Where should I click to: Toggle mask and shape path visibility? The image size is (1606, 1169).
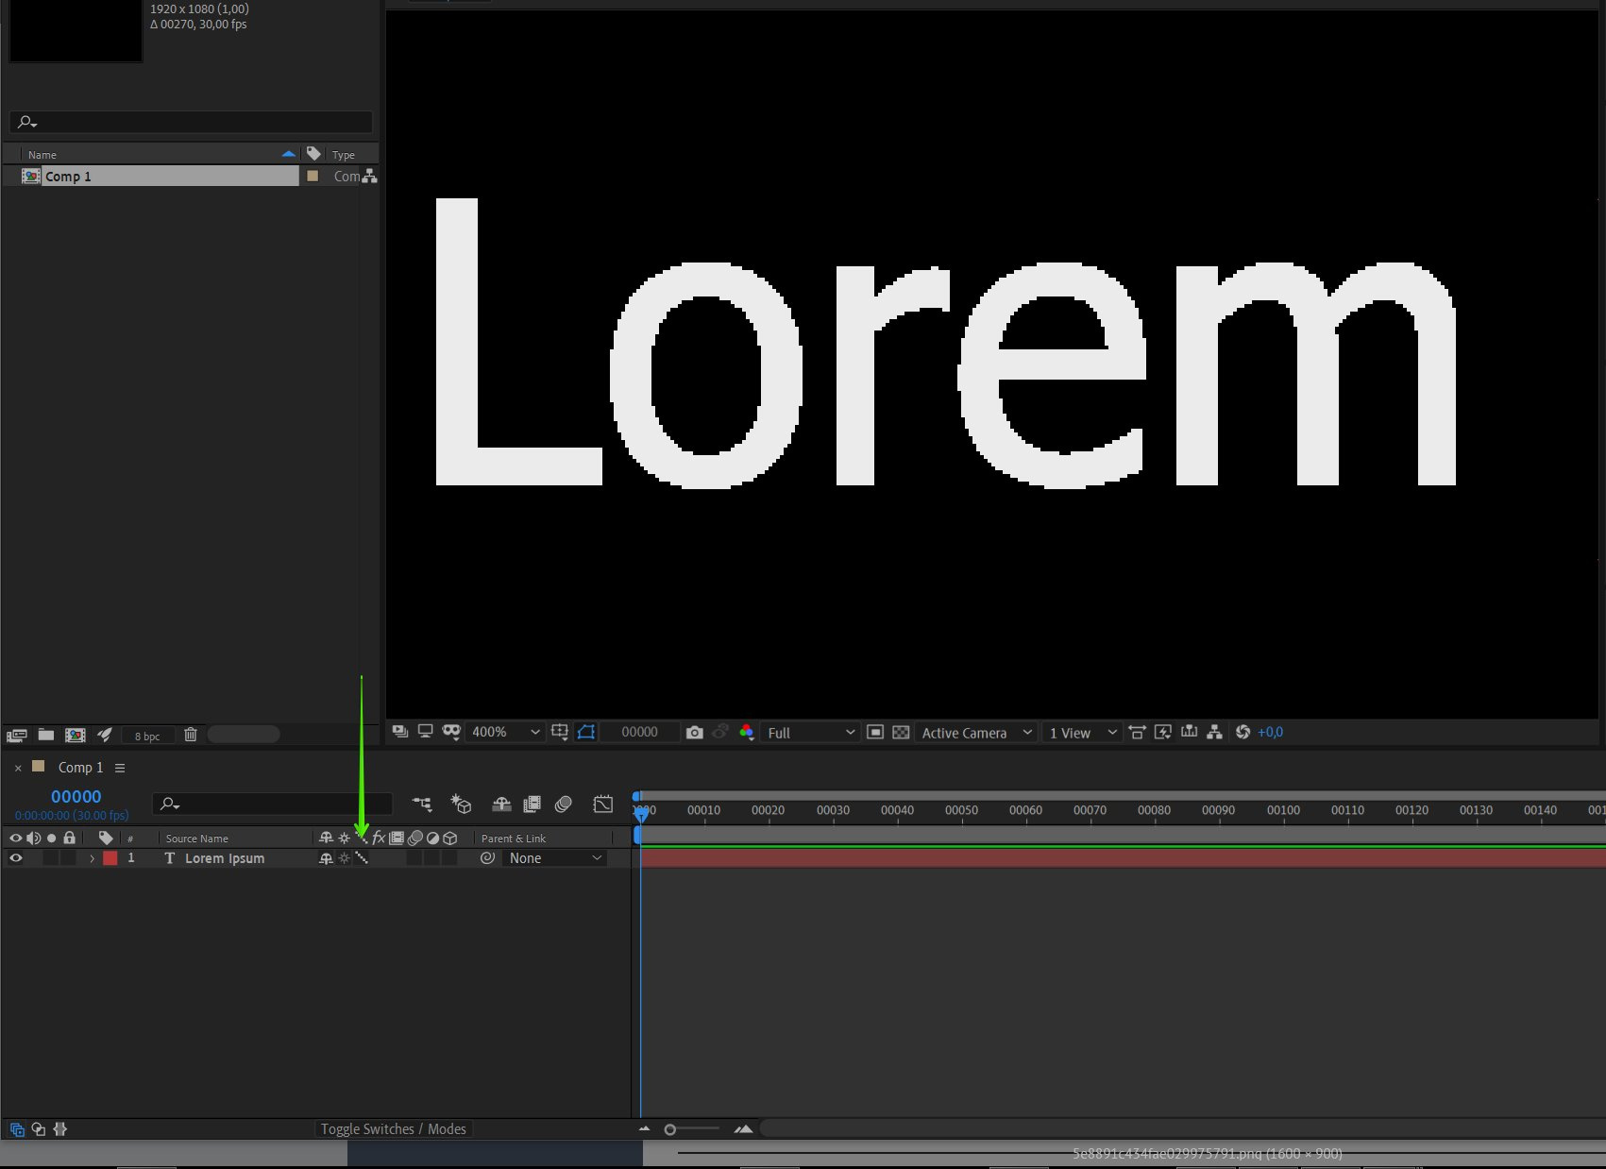[586, 732]
